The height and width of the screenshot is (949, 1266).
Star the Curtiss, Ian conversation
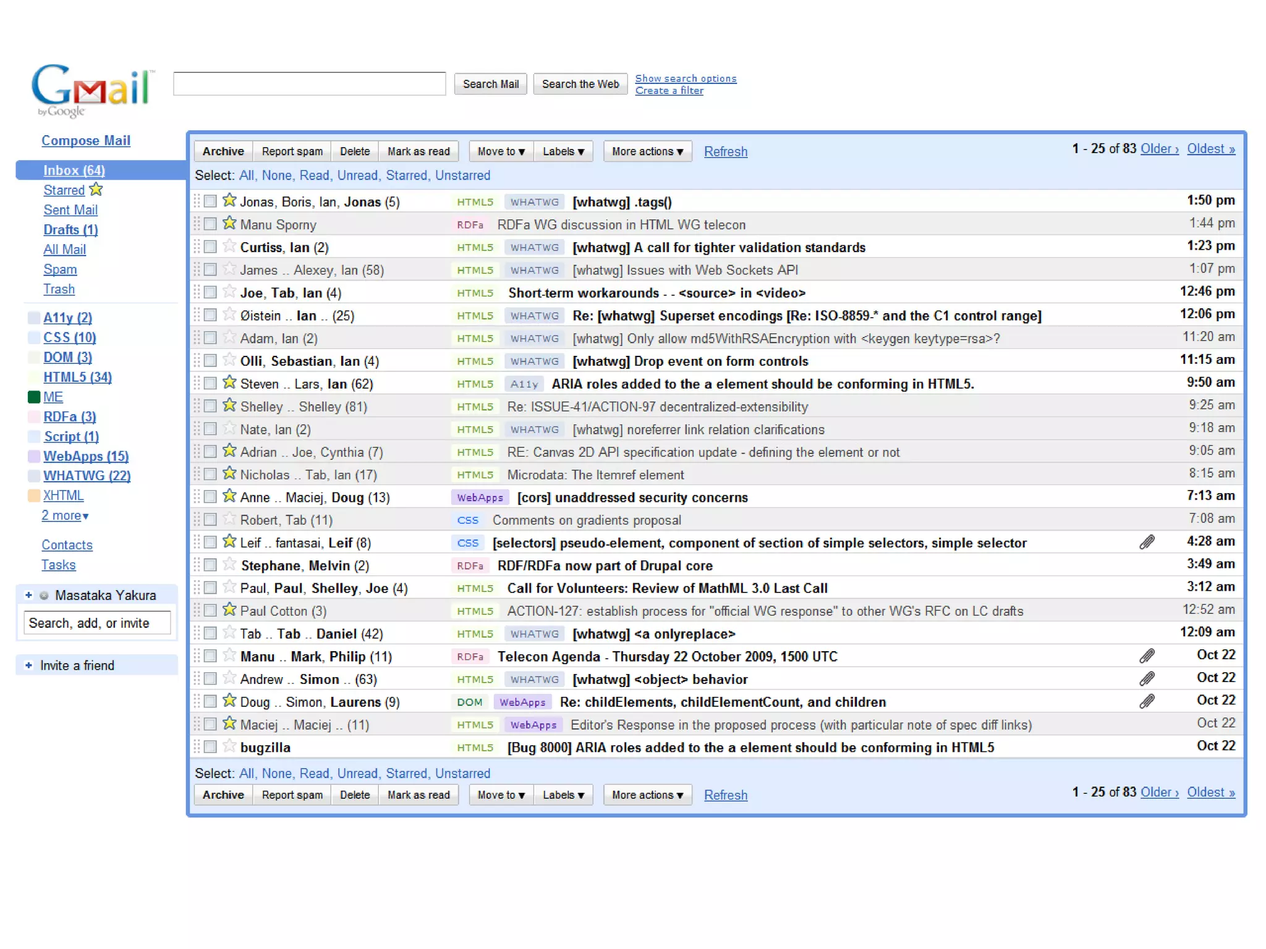(229, 247)
